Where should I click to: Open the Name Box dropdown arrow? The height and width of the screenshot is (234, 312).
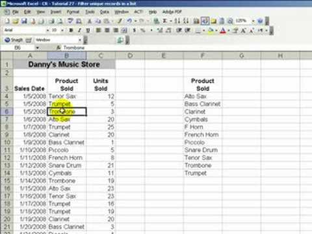click(x=37, y=47)
